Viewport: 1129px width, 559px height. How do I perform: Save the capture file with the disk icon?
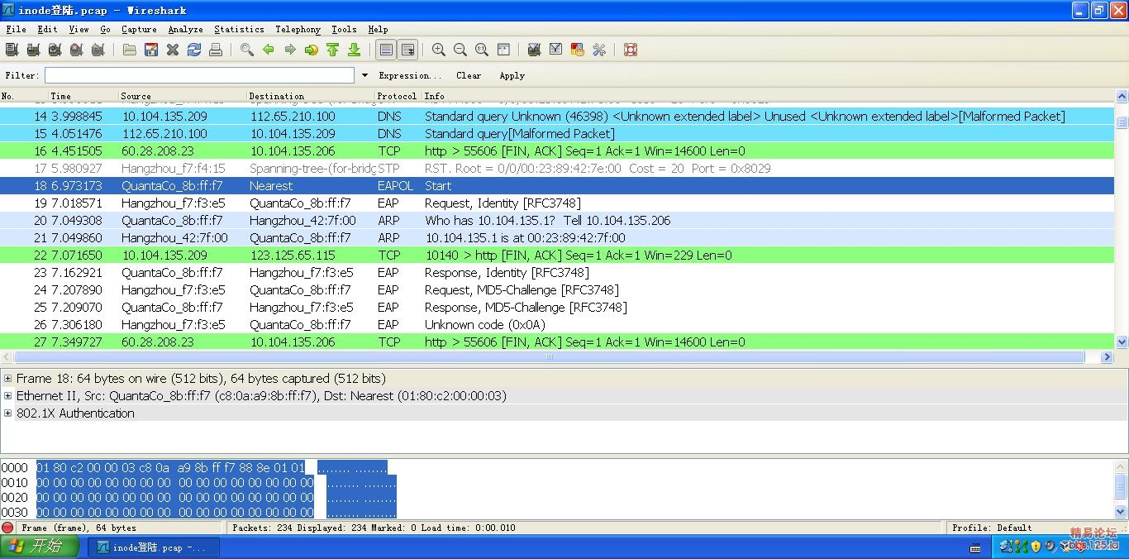(x=151, y=50)
